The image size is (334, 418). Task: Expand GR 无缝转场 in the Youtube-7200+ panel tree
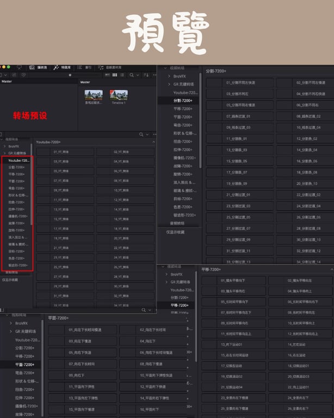4,153
